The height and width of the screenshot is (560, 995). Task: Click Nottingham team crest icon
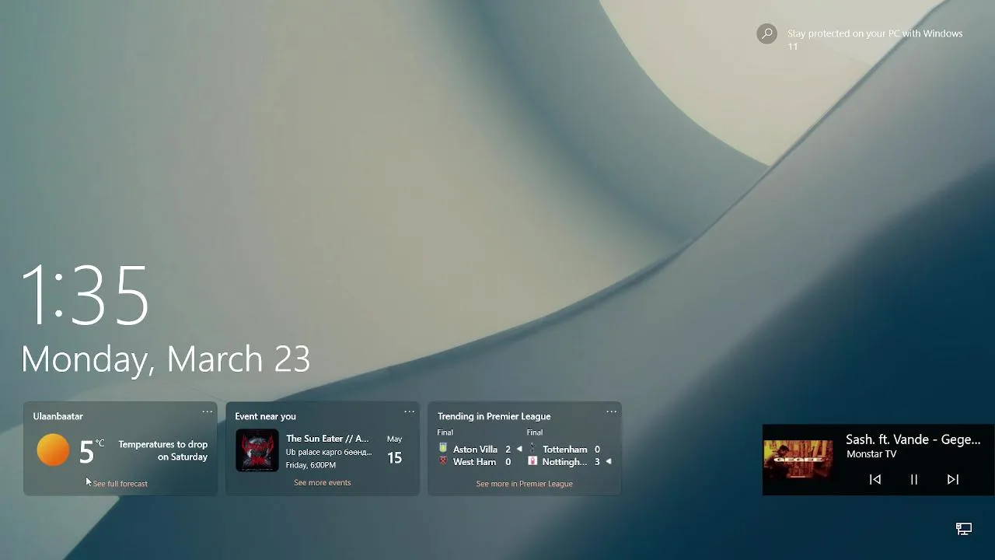point(532,461)
